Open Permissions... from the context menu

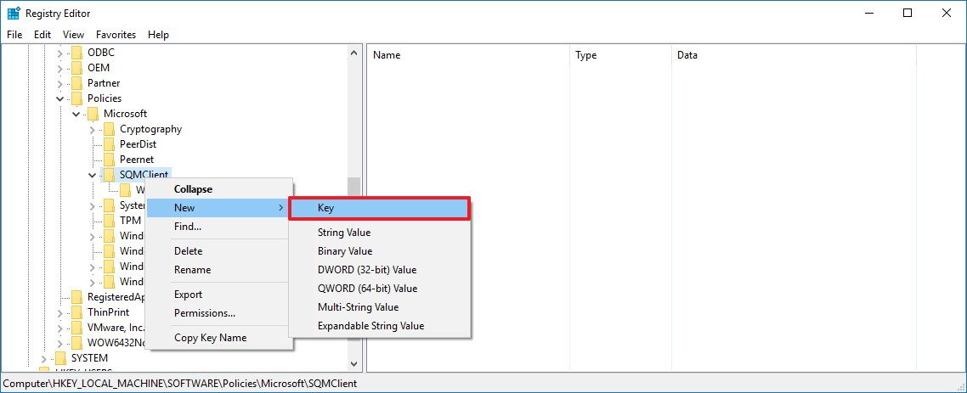click(x=219, y=313)
